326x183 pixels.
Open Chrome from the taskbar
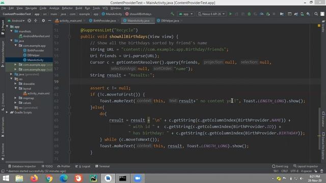click(x=49, y=178)
